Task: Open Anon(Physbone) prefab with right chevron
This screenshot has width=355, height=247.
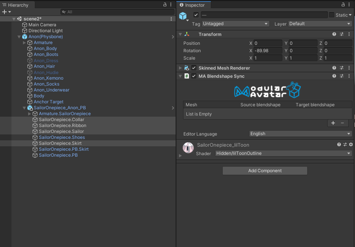Action: (173, 37)
